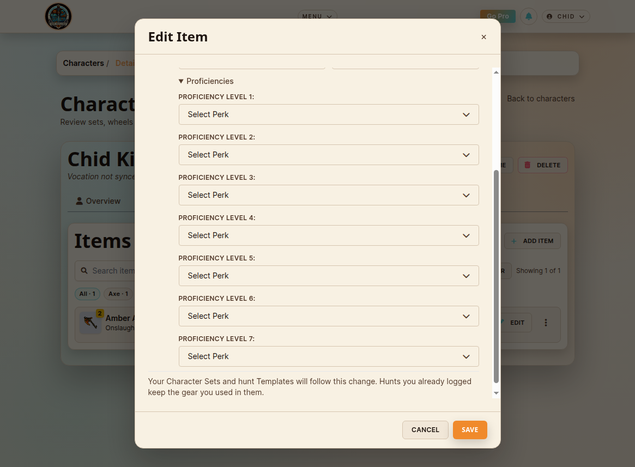Open Proficiency Level 1 perk dropdown
The width and height of the screenshot is (635, 467).
329,114
